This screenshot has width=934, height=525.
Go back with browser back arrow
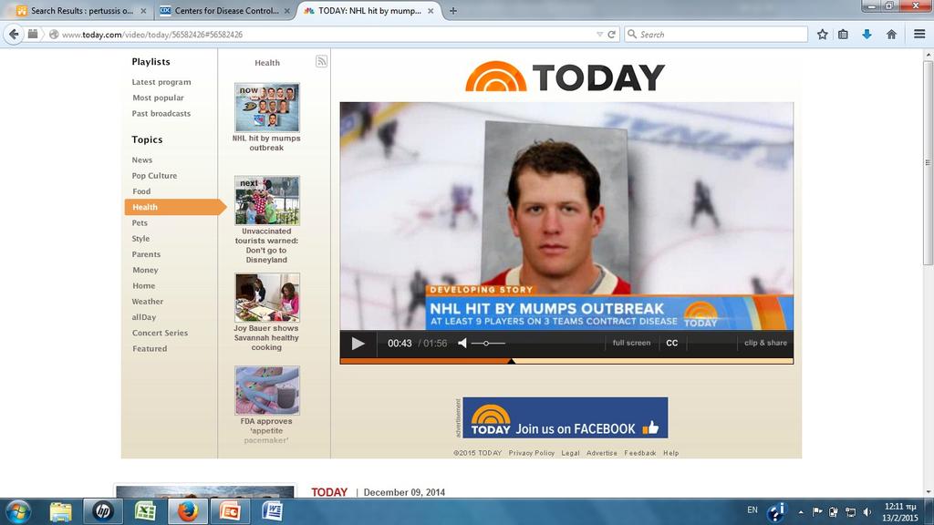point(14,35)
